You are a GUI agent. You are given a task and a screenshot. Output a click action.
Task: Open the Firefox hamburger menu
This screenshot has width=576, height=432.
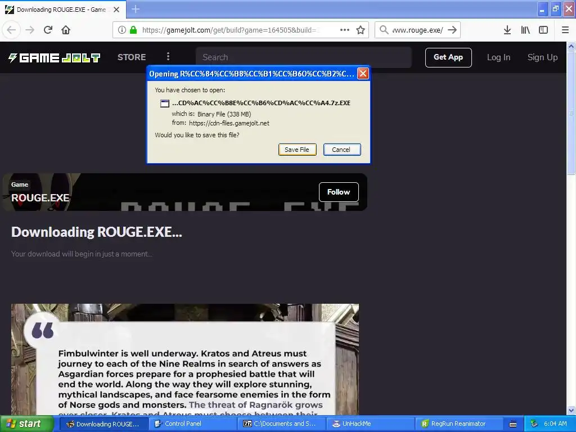click(x=565, y=30)
